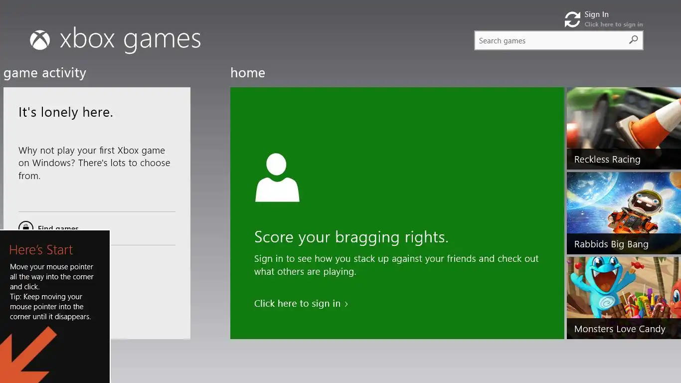Image resolution: width=681 pixels, height=383 pixels.
Task: Focus the Search games field
Action: [x=558, y=40]
